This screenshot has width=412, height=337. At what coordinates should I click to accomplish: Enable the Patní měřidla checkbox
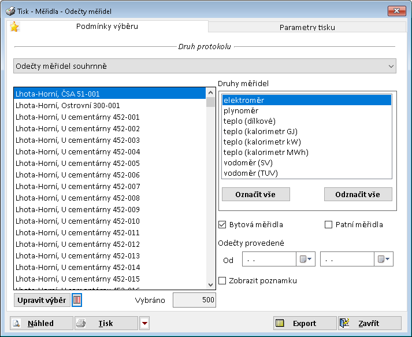click(329, 225)
